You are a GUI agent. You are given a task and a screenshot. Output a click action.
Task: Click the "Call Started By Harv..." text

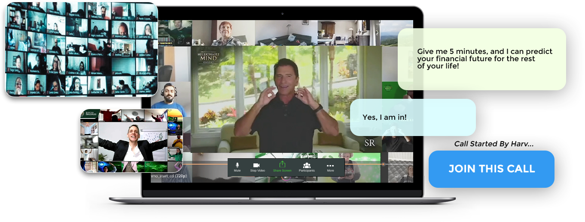[x=494, y=144]
